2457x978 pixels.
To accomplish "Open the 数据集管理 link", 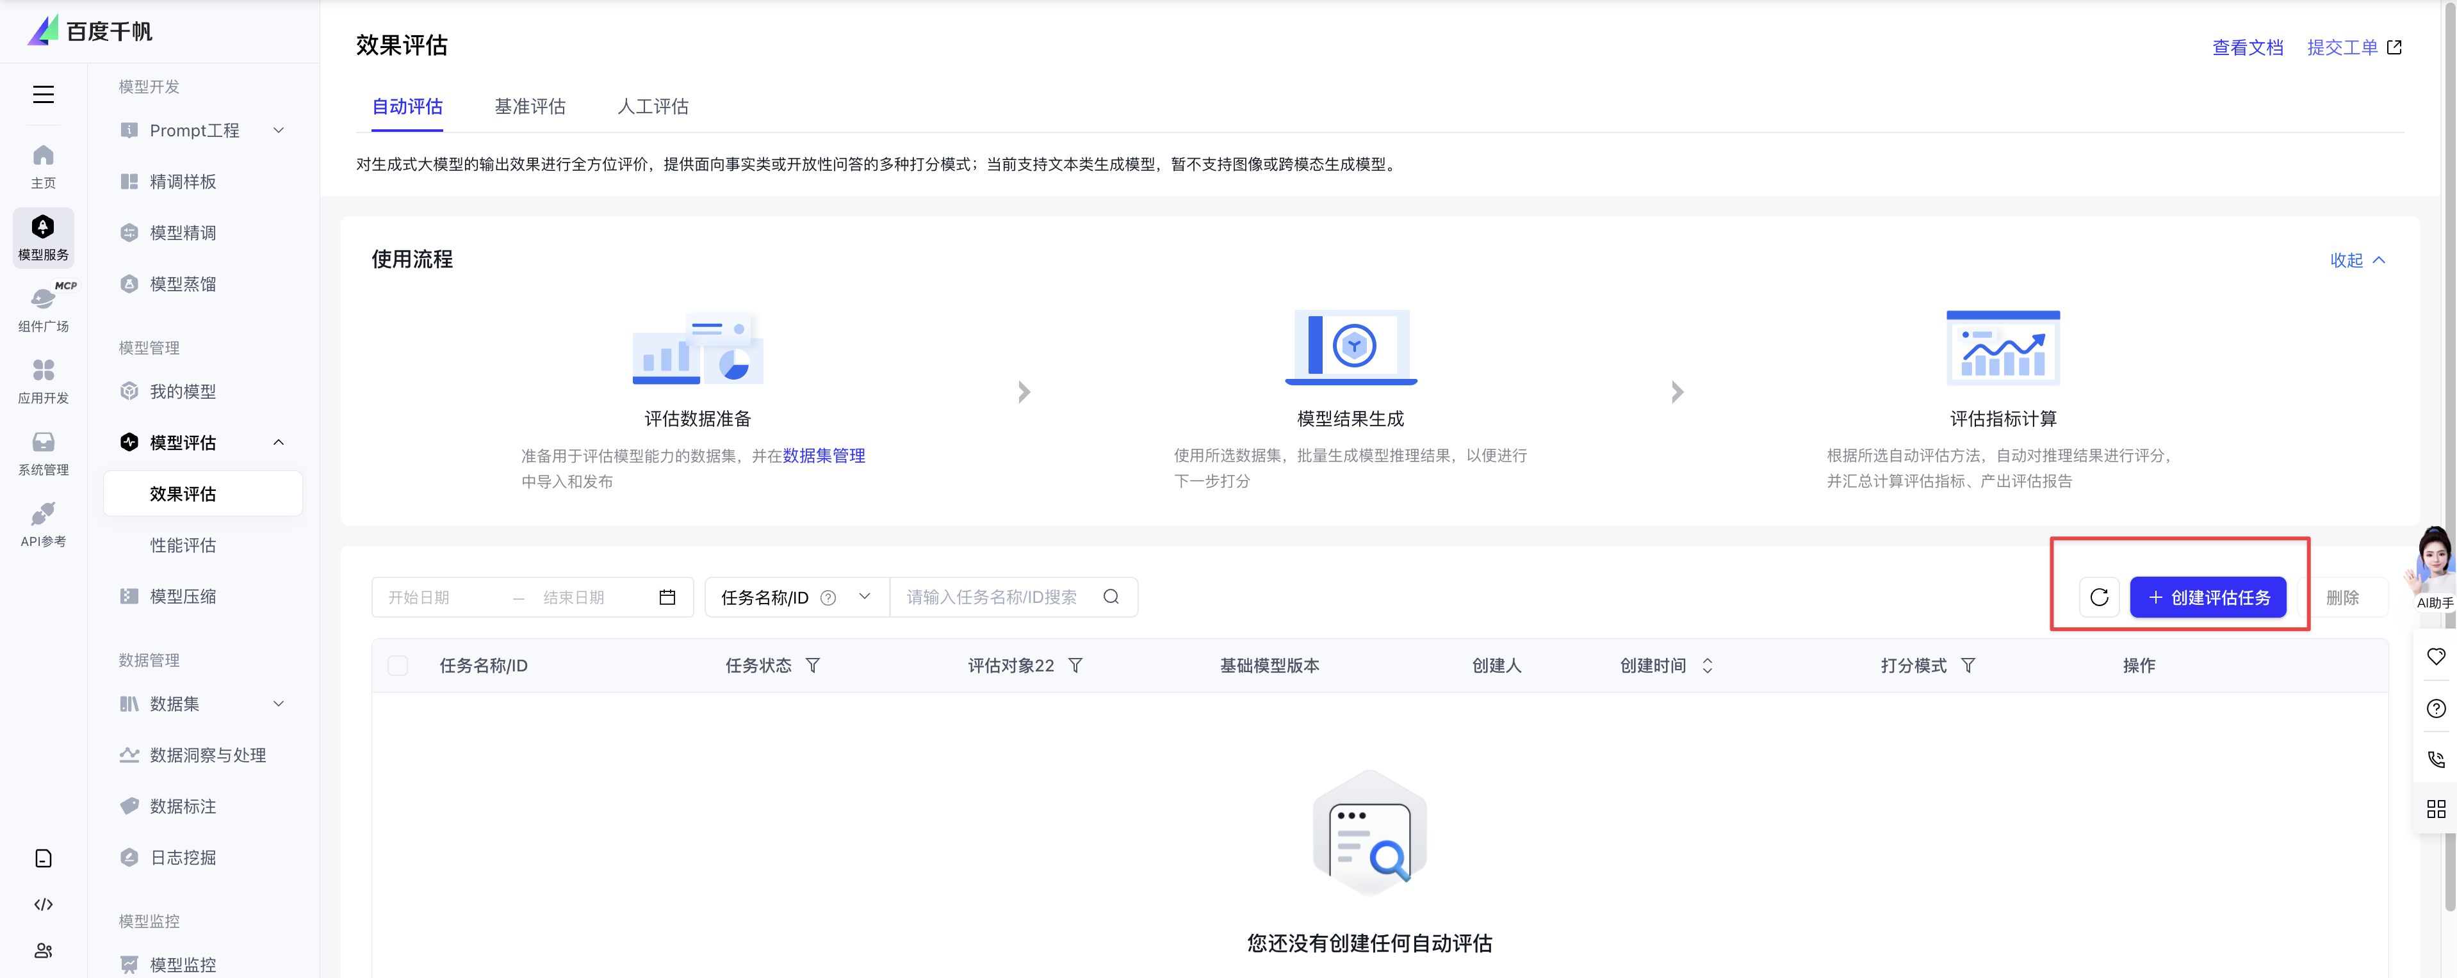I will 823,456.
